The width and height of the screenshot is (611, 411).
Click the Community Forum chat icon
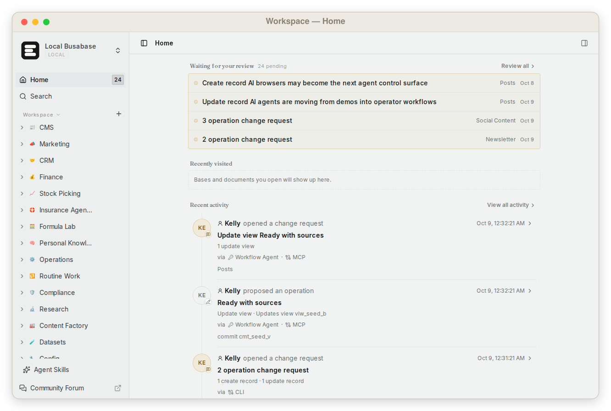tap(23, 388)
